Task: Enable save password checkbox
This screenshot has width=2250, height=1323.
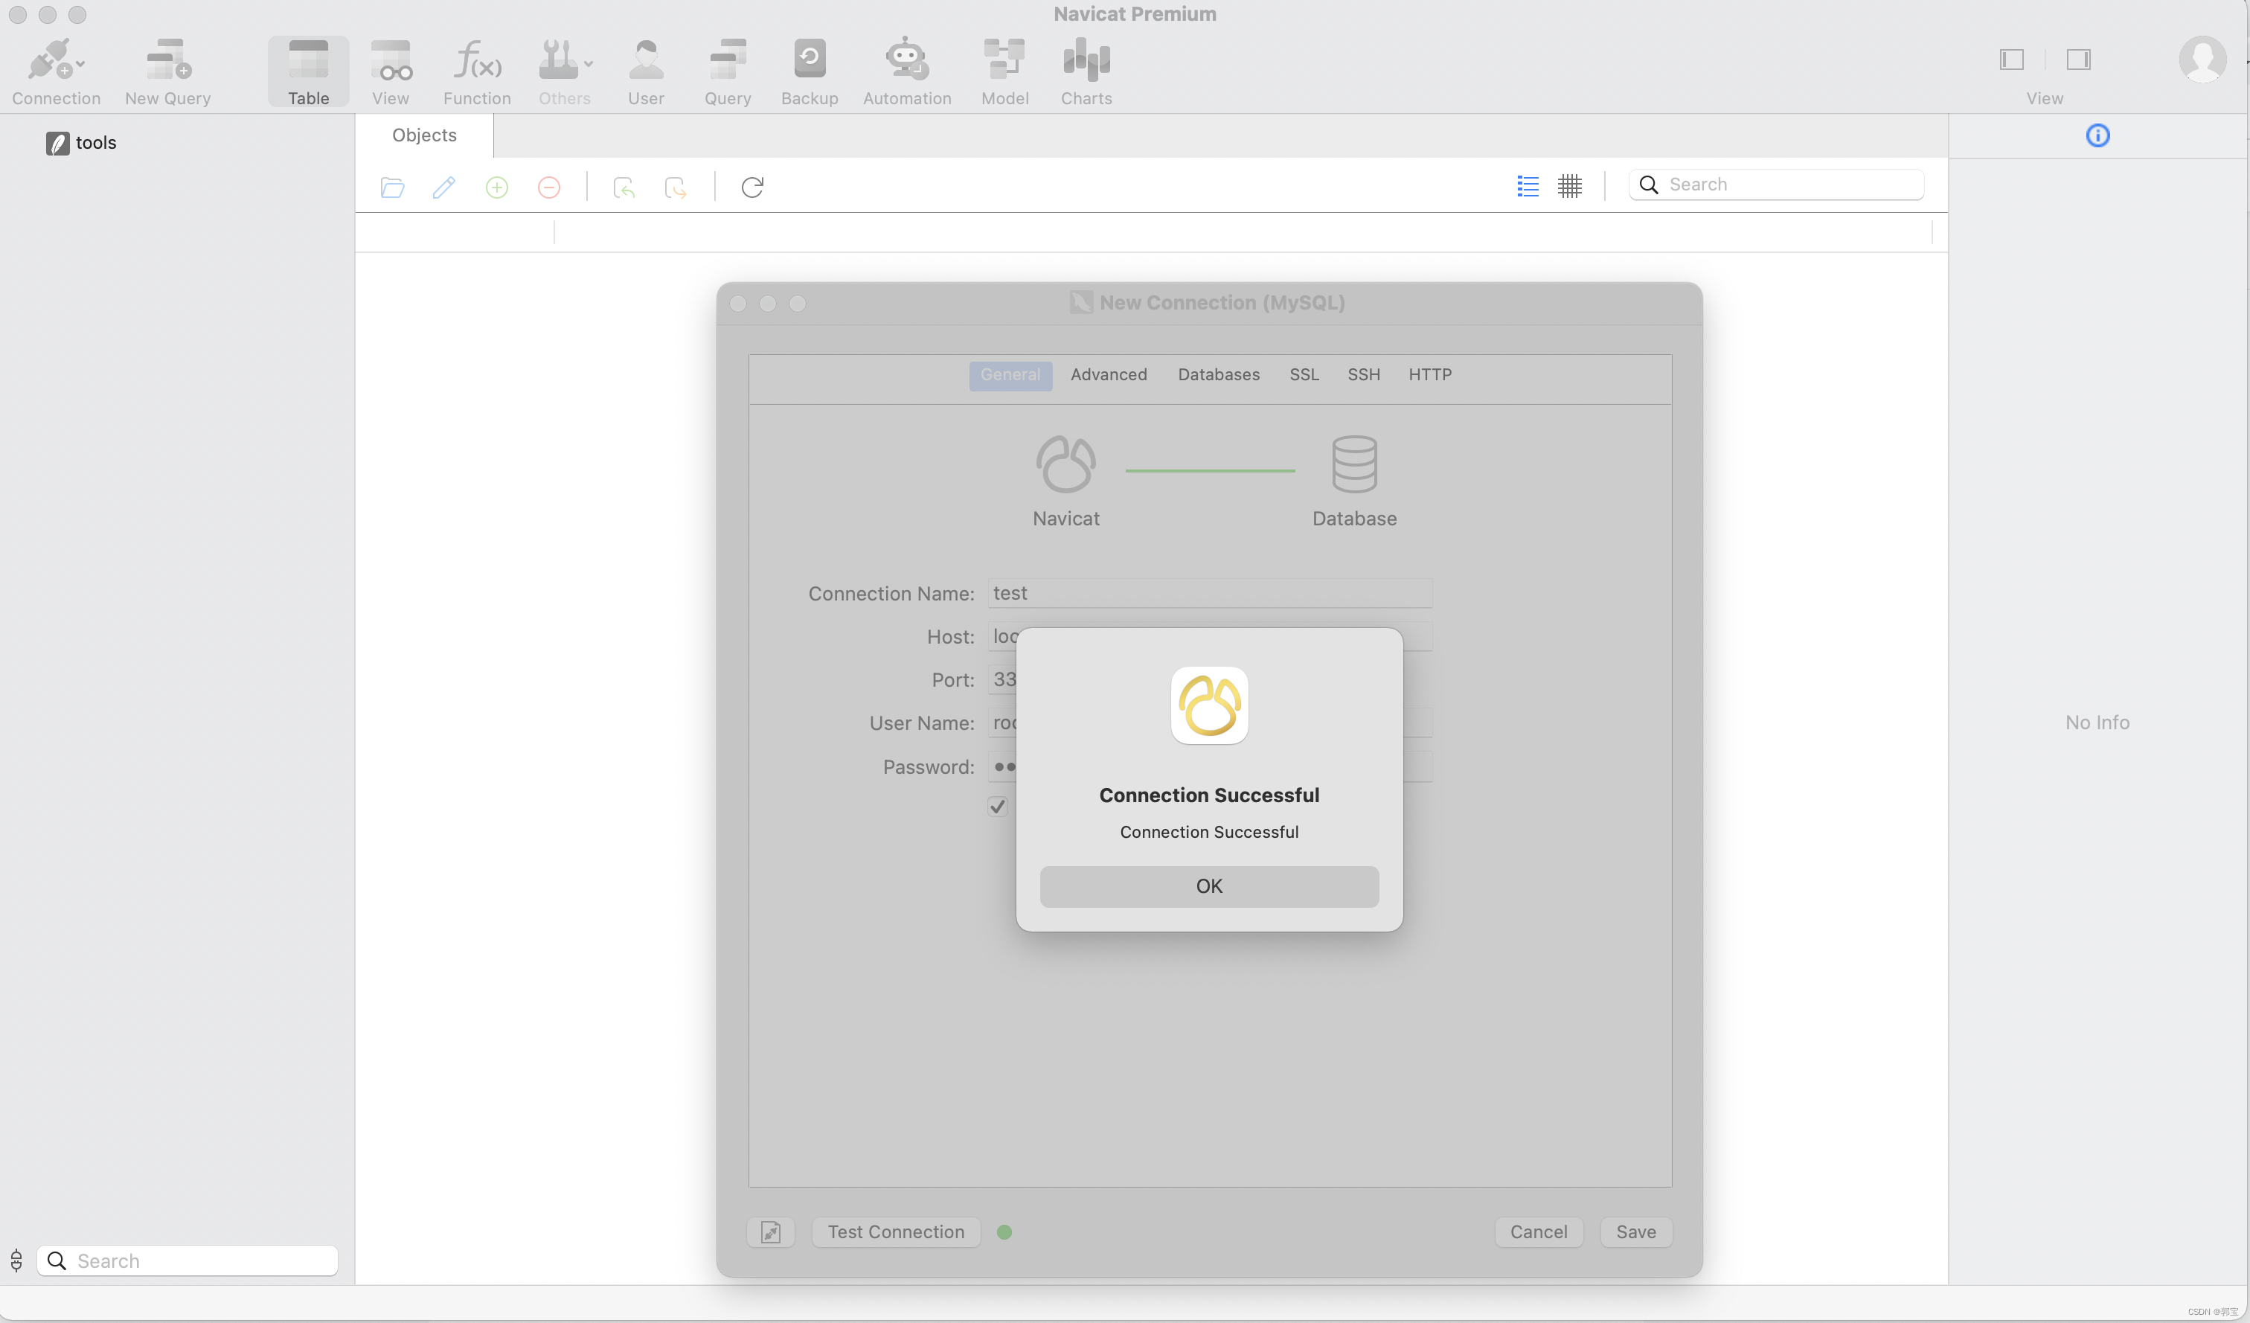Action: (1000, 807)
